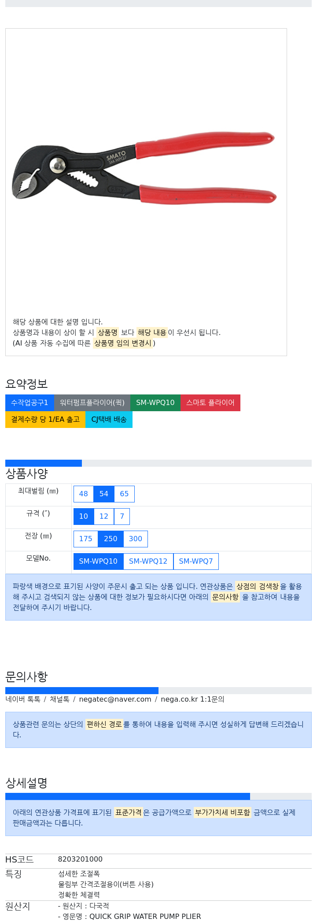Pick the 12 inch 규격 option
Viewport: 317px width, 922px height.
pos(104,517)
